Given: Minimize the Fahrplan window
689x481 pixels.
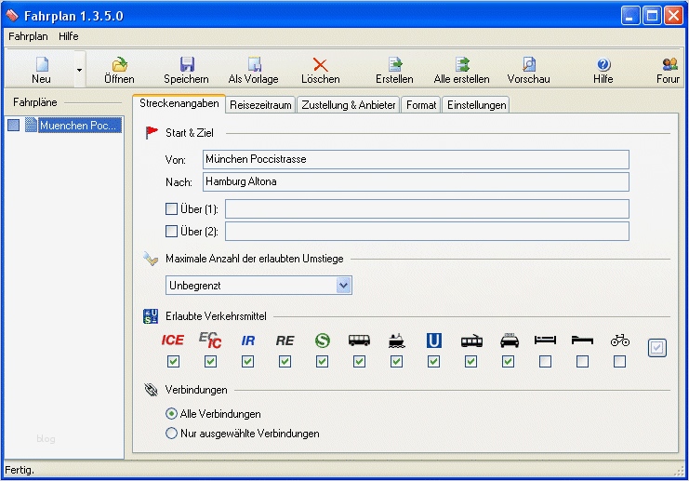Looking at the screenshot, I should tap(630, 16).
